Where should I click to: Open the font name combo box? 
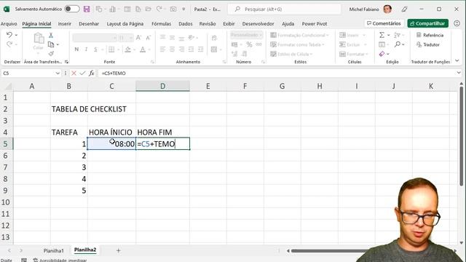point(95,38)
